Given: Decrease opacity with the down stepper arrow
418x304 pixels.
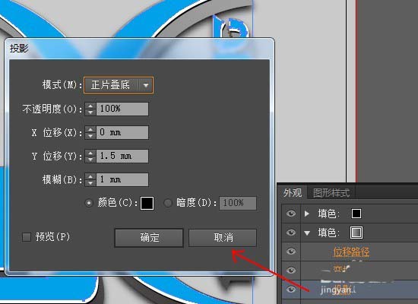Looking at the screenshot, I should pyautogui.click(x=90, y=112).
